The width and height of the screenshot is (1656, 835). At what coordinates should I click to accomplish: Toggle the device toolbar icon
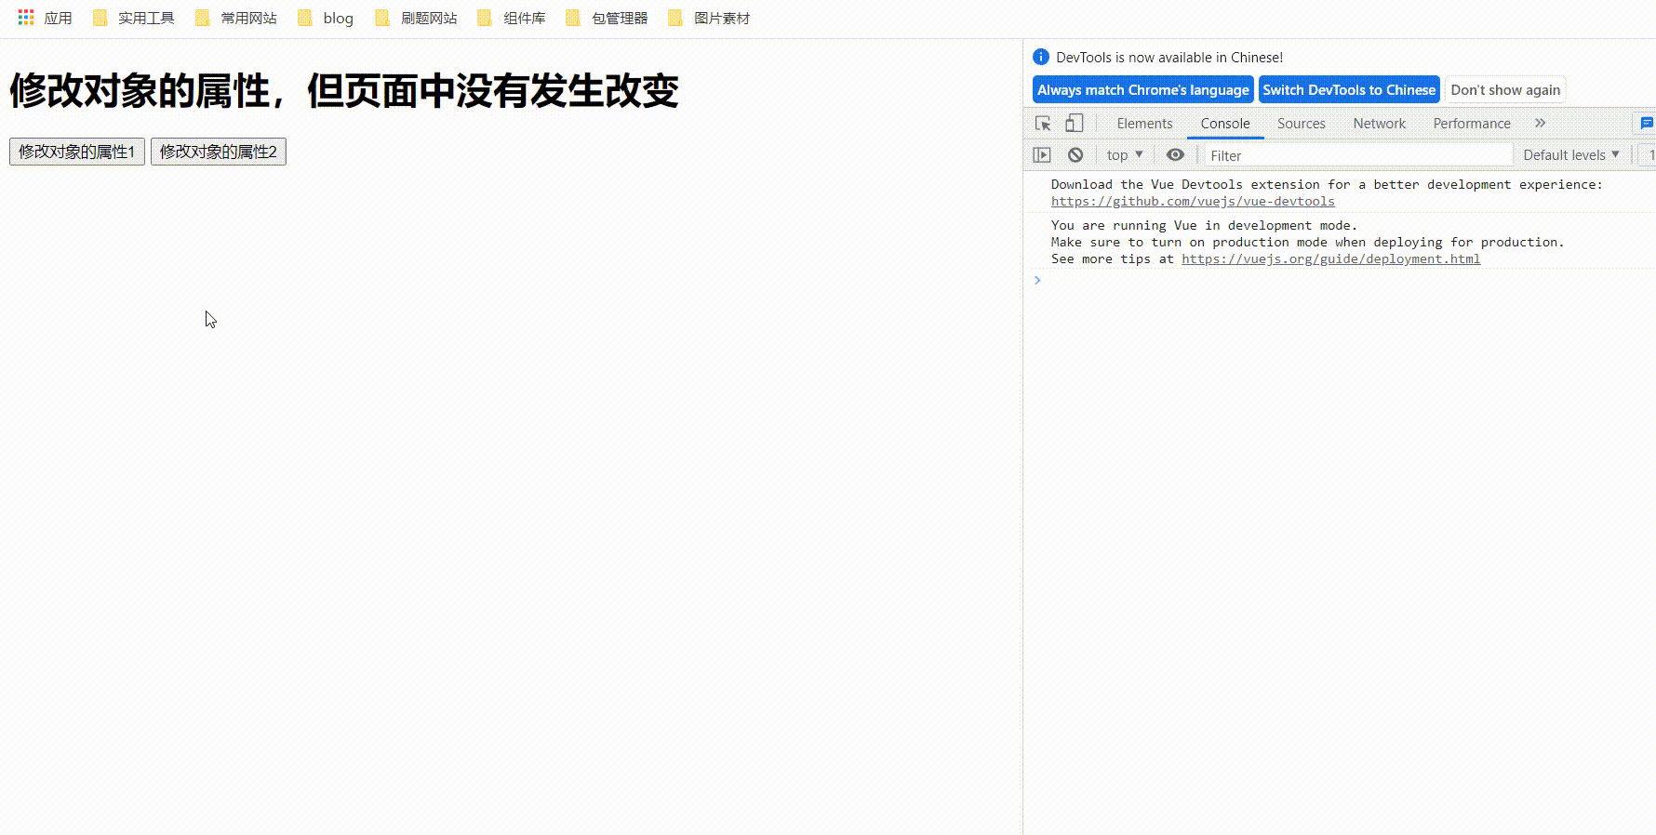[x=1075, y=123]
